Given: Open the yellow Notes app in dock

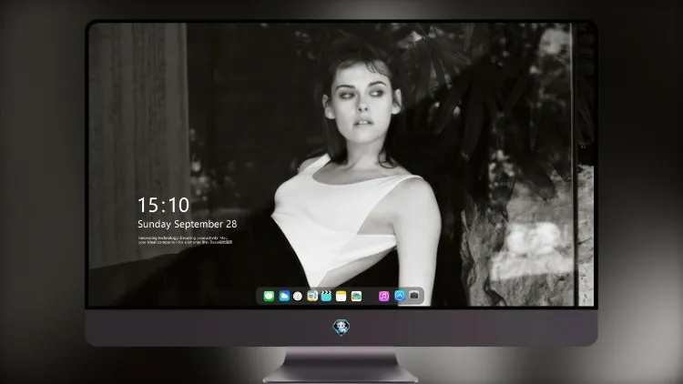Looking at the screenshot, I should coord(341,296).
